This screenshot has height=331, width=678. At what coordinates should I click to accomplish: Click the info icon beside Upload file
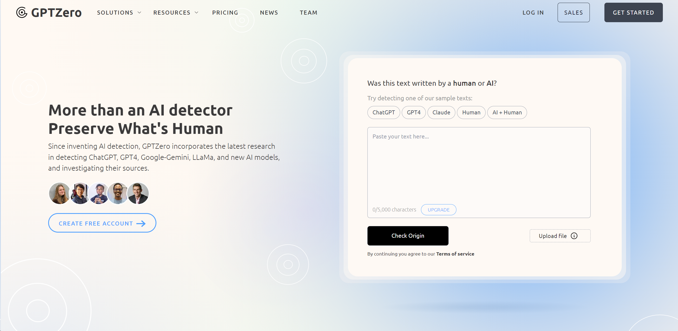tap(574, 236)
